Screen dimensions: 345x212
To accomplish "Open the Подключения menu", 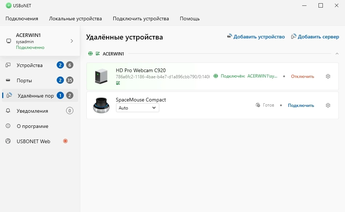I will (22, 18).
